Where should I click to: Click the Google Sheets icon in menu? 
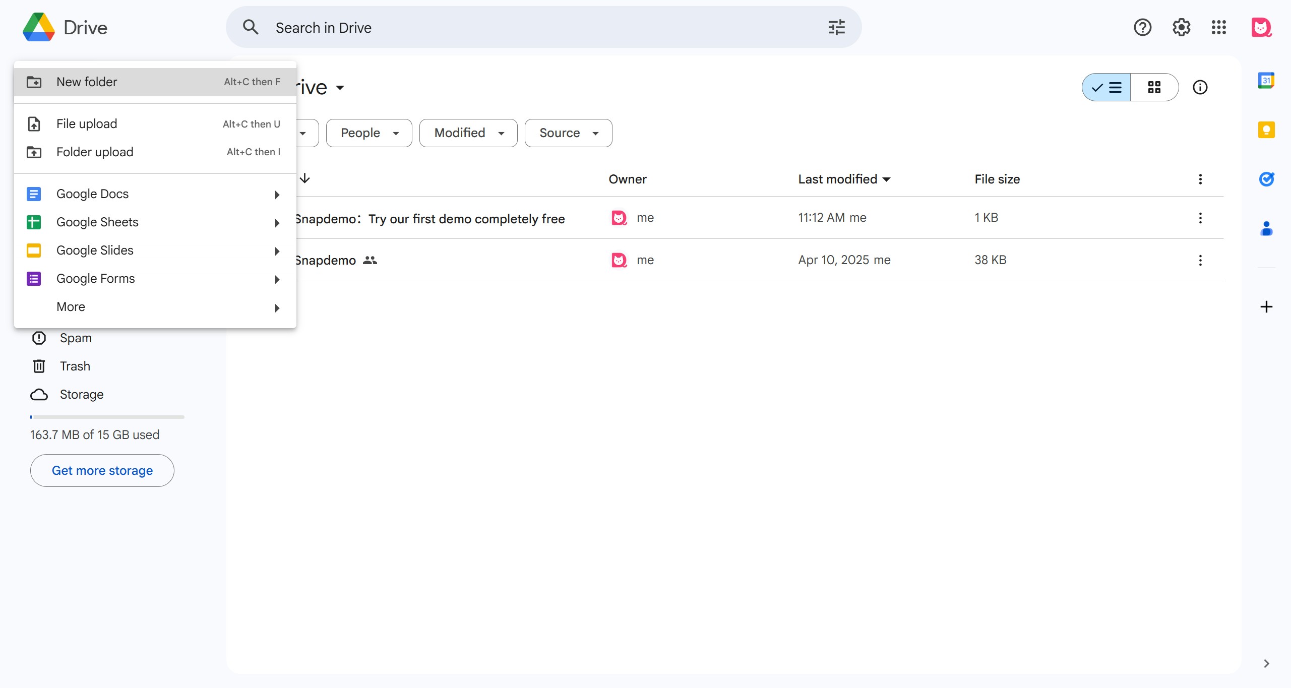click(34, 222)
